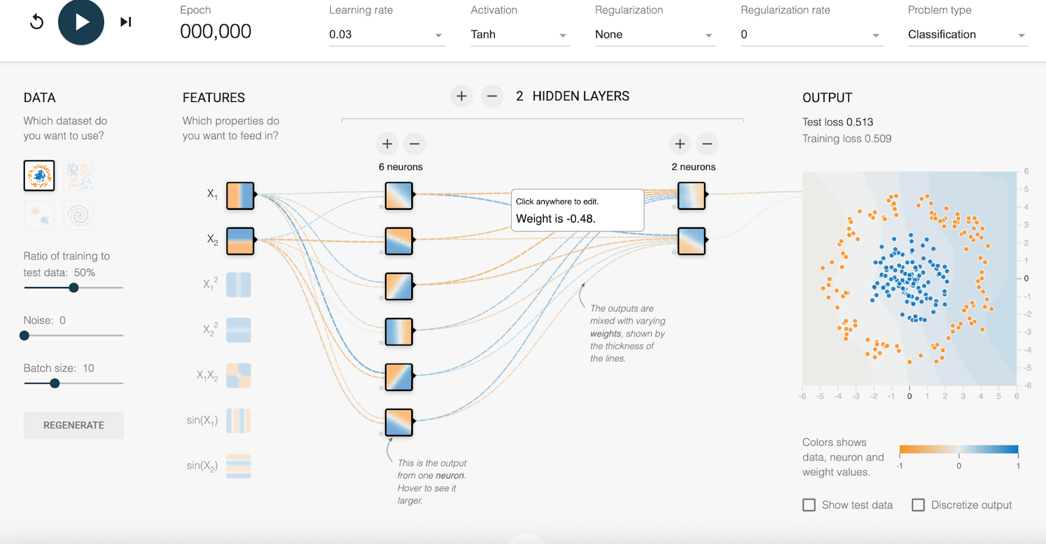
Task: Enable the X1 squared feature
Action: pyautogui.click(x=239, y=285)
